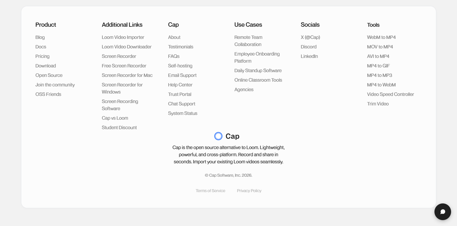Viewport: 457px width, 226px height.
Task: Visit the Docs section
Action: [41, 47]
